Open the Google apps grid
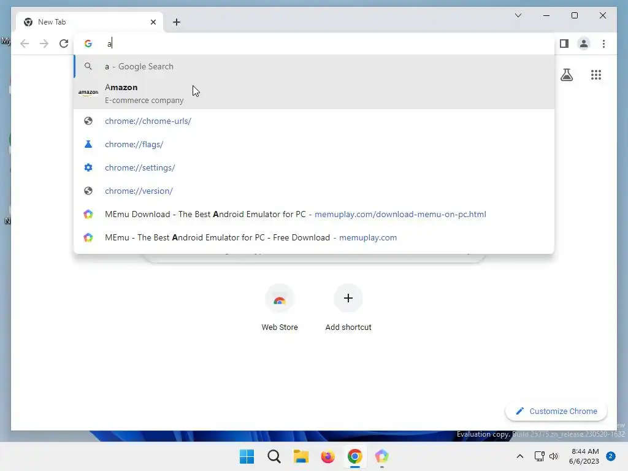This screenshot has height=471, width=628. [596, 75]
